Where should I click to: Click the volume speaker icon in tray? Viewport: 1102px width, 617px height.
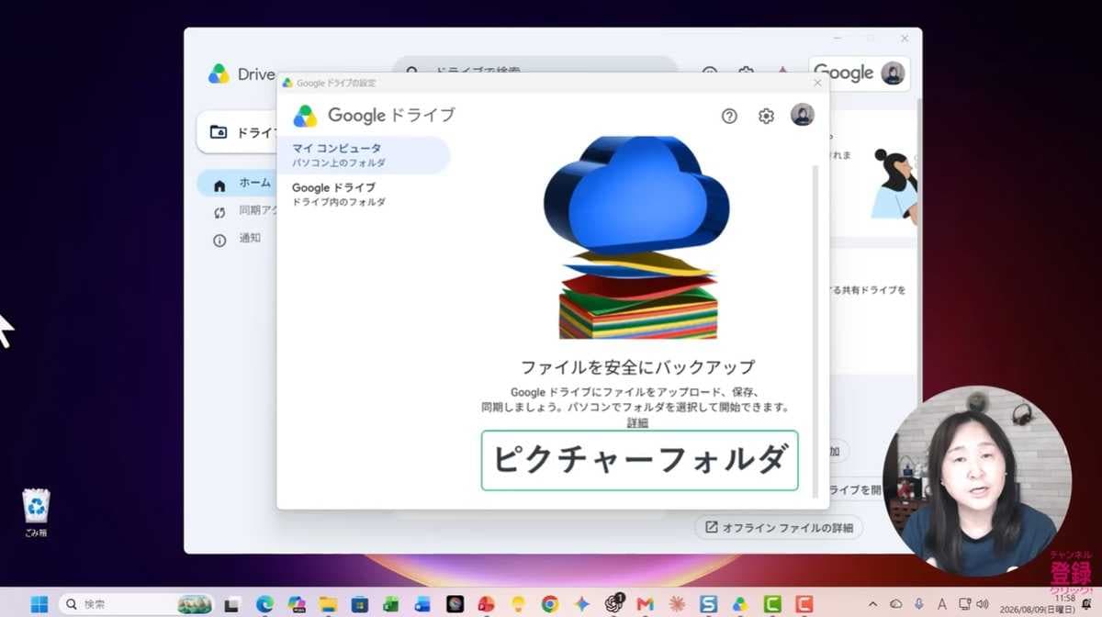coord(983,604)
